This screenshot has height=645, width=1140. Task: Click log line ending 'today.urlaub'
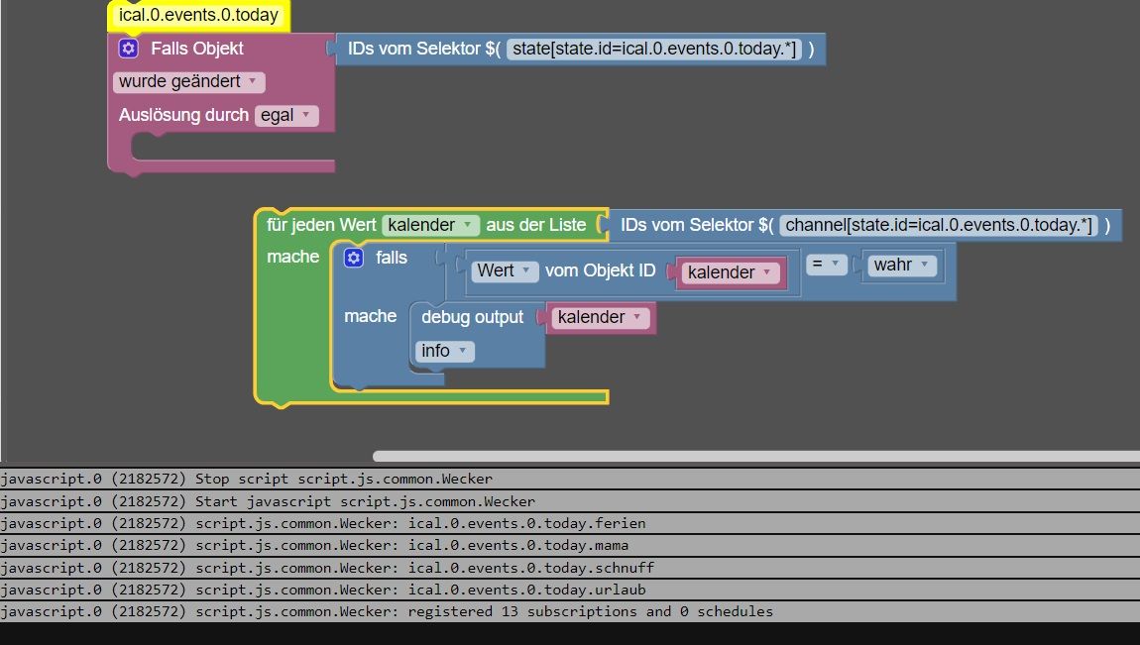coord(570,590)
